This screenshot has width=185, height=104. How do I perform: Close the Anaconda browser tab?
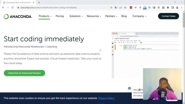(x=34, y=3)
